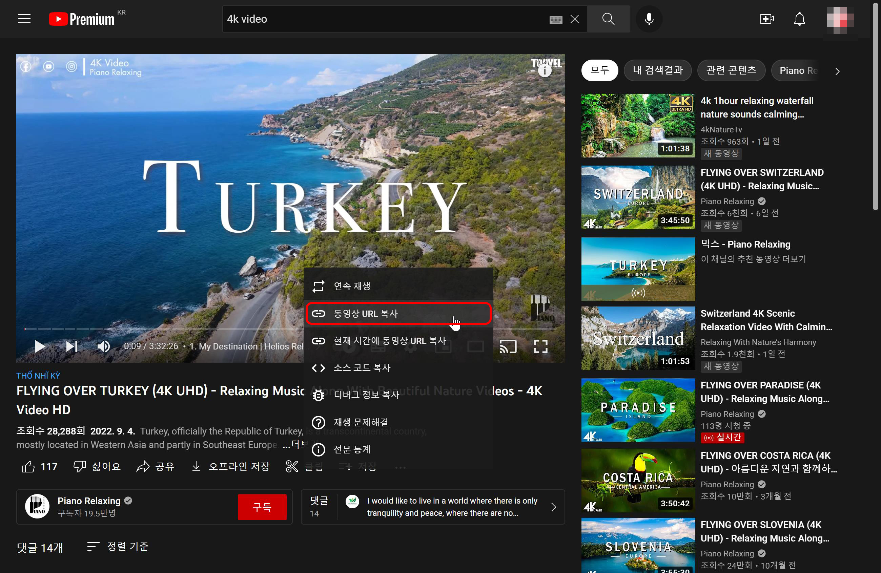Select 동영상 URL 복사 menu item
Image resolution: width=881 pixels, height=573 pixels.
[x=398, y=313]
